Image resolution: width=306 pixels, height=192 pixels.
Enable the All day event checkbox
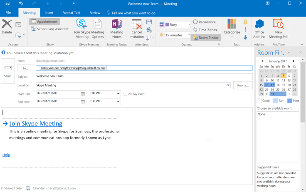click(x=125, y=94)
